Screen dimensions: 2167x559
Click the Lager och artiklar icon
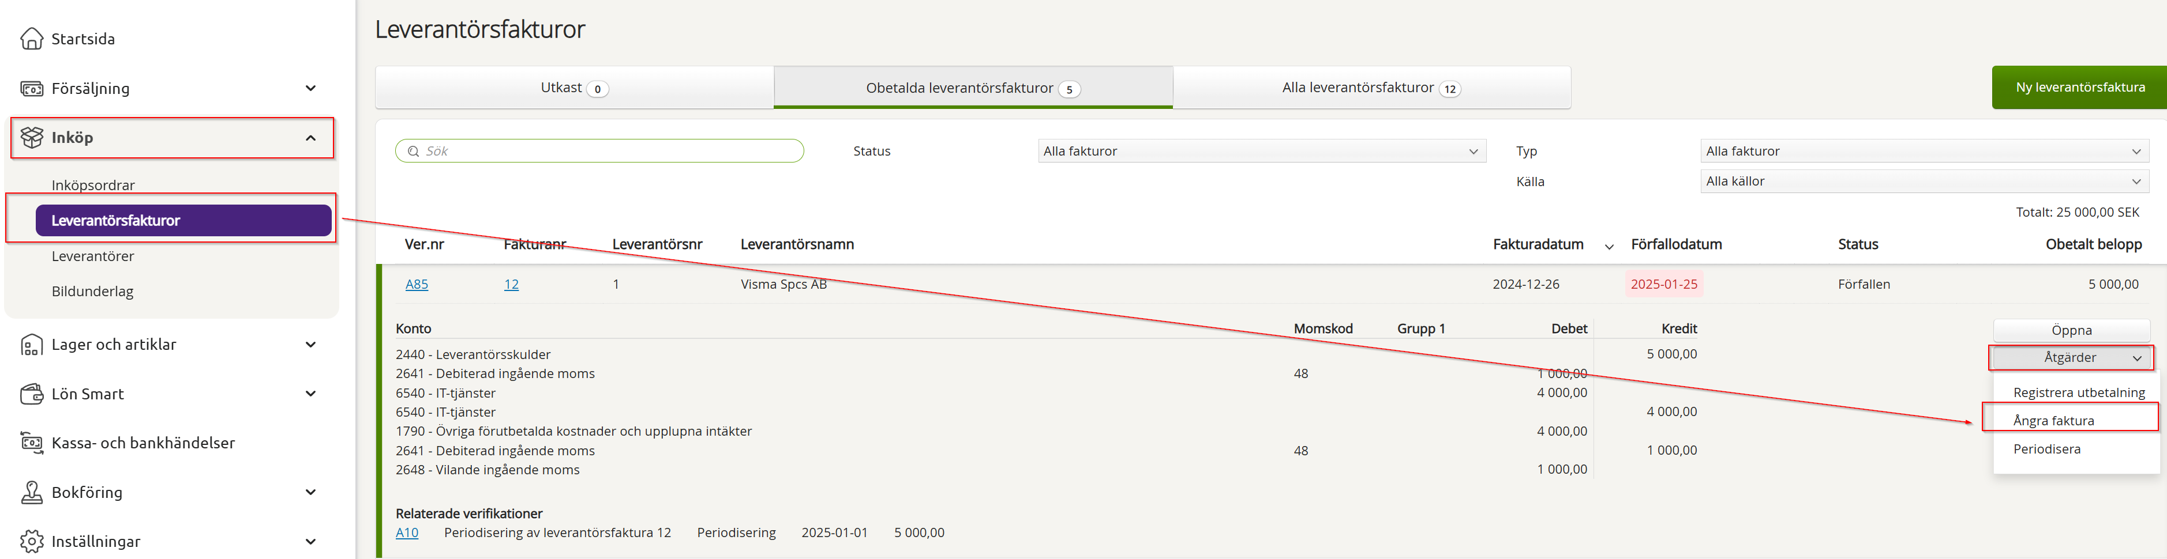coord(31,345)
